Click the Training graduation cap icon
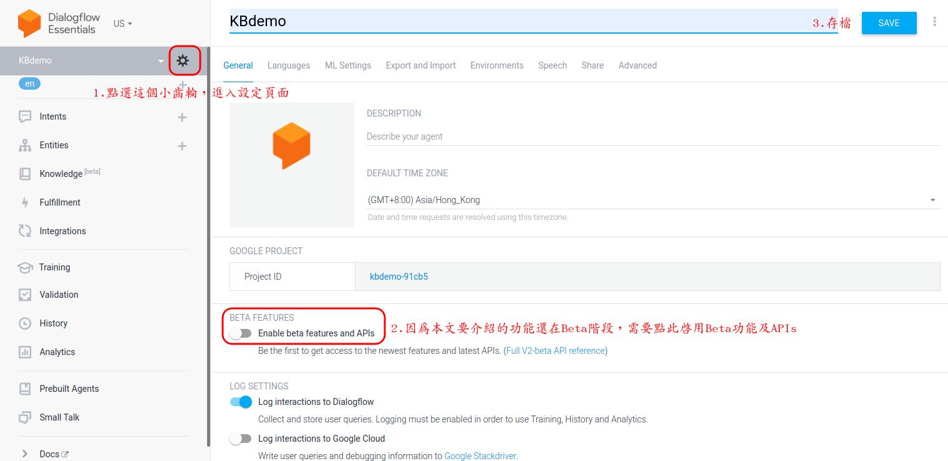This screenshot has width=948, height=461. click(25, 267)
